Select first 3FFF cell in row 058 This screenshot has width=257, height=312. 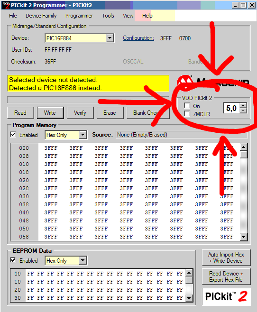click(x=51, y=237)
